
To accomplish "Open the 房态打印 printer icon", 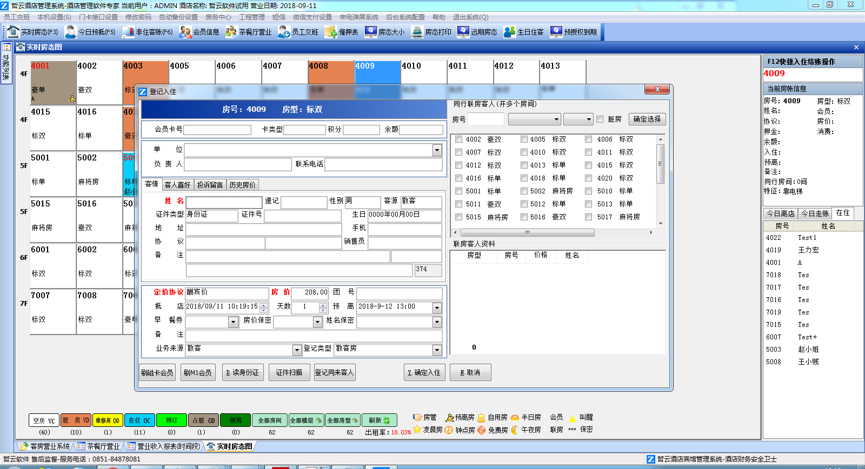I will [417, 32].
